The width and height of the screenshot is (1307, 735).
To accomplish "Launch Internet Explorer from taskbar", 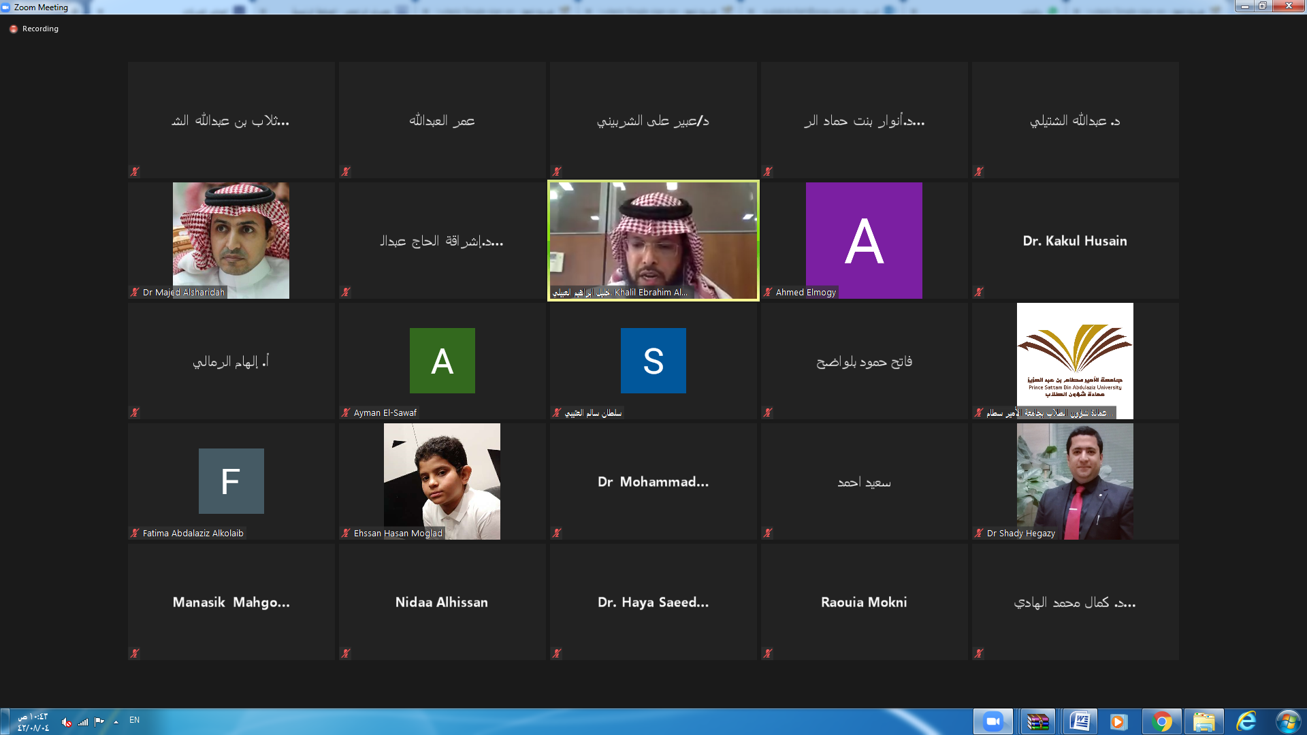I will (1246, 721).
